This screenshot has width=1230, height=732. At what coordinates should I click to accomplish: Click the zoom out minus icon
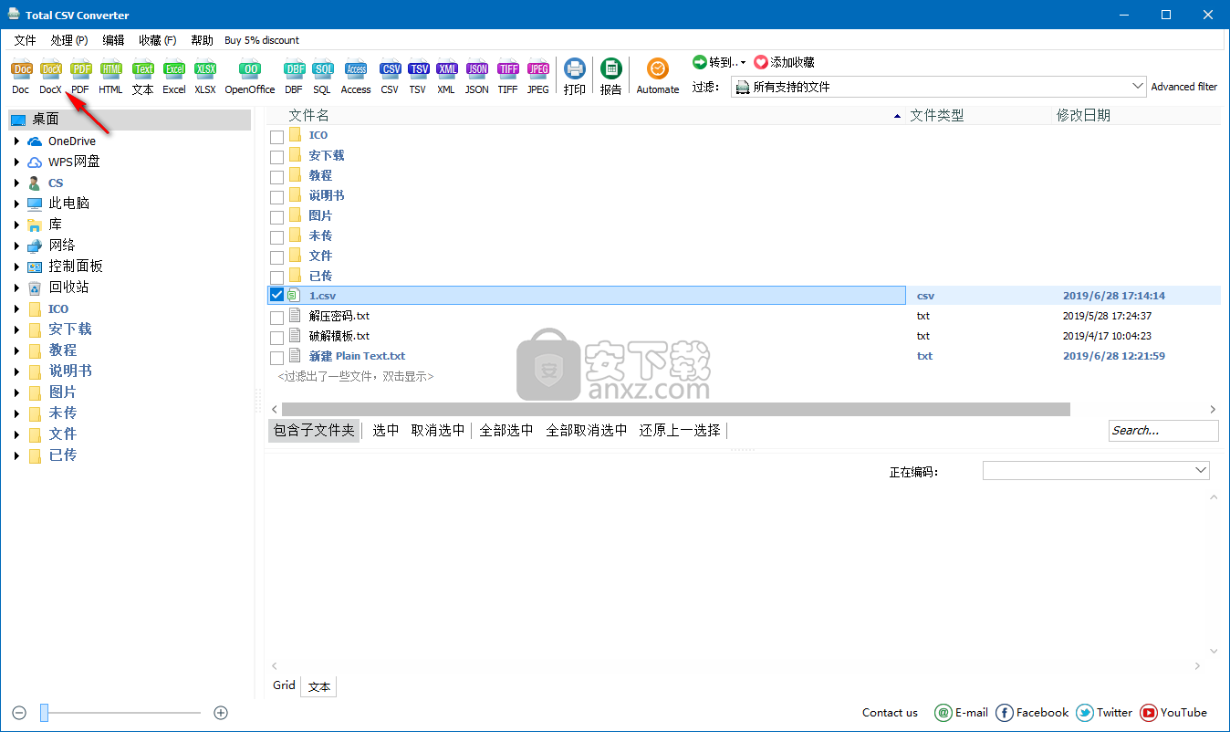[19, 713]
